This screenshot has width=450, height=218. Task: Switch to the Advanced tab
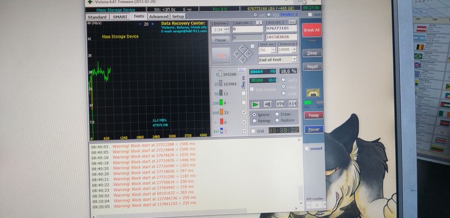pos(159,17)
